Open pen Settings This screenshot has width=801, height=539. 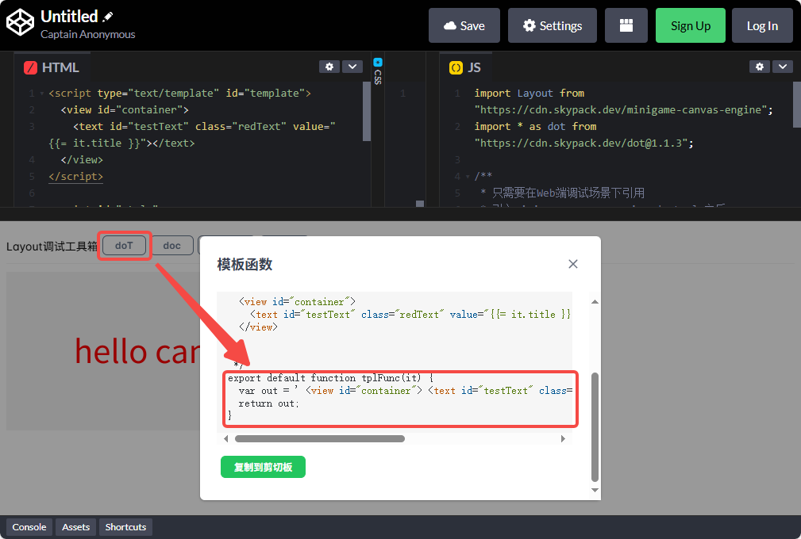552,25
